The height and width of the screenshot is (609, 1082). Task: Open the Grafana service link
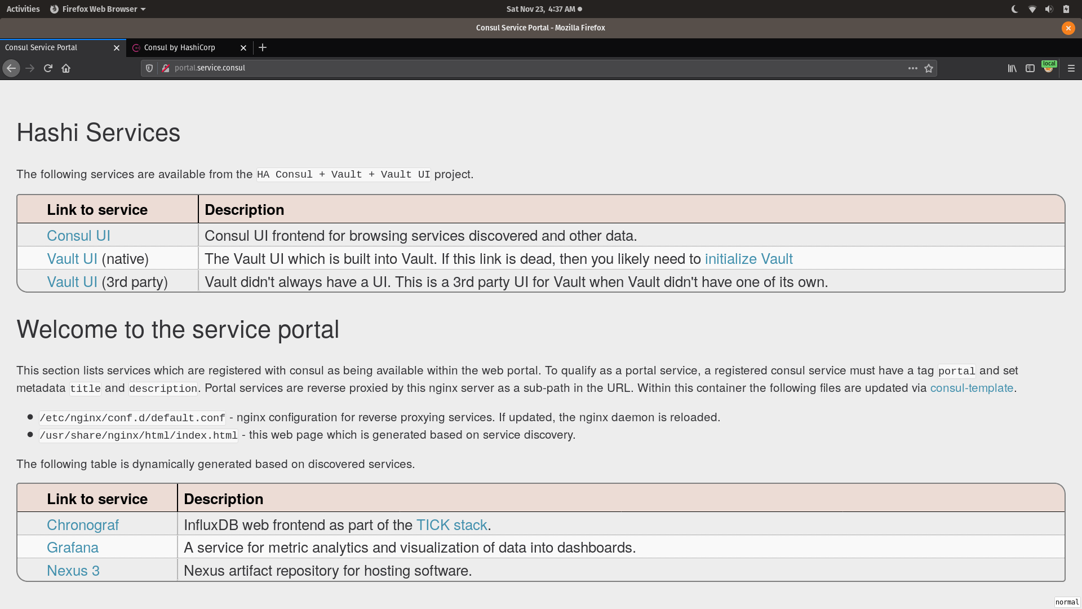(x=73, y=548)
